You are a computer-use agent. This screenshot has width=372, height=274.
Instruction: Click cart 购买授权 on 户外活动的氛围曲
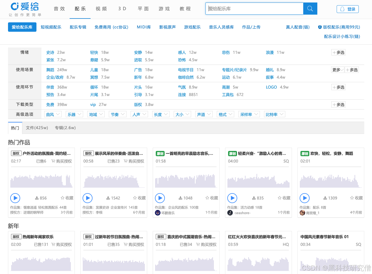[x=62, y=161]
